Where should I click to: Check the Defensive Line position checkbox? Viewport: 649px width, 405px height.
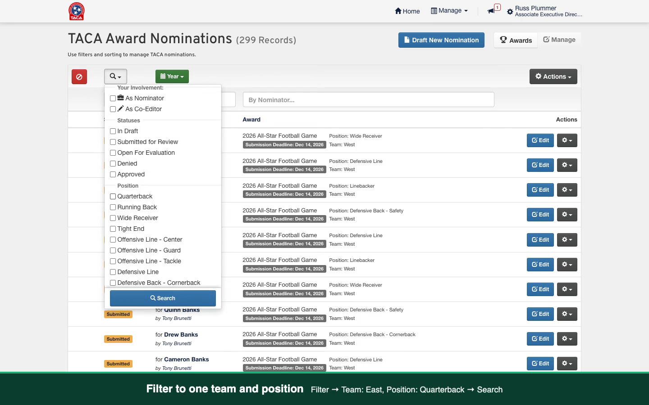tap(113, 272)
